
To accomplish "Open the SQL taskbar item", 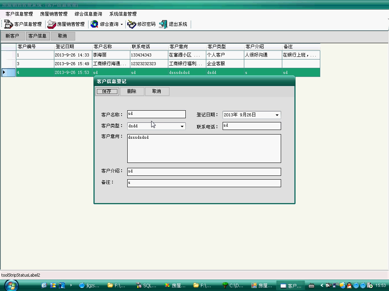I will coord(146,286).
